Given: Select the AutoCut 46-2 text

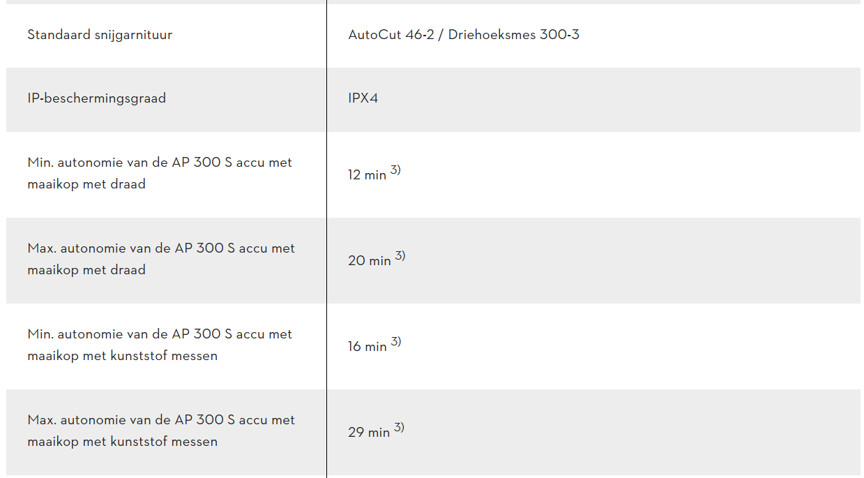Looking at the screenshot, I should point(393,35).
